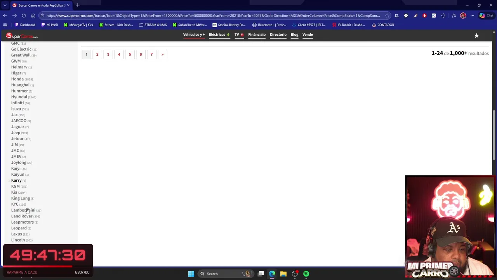Open browser home page icon
This screenshot has width=497, height=280.
tap(33, 16)
